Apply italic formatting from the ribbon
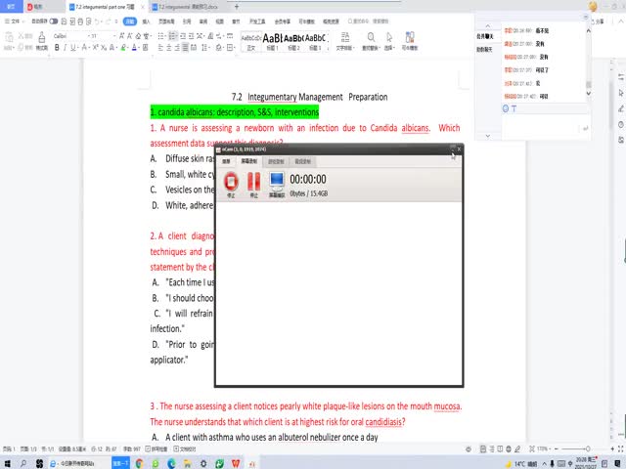The height and width of the screenshot is (469, 626). (x=65, y=47)
